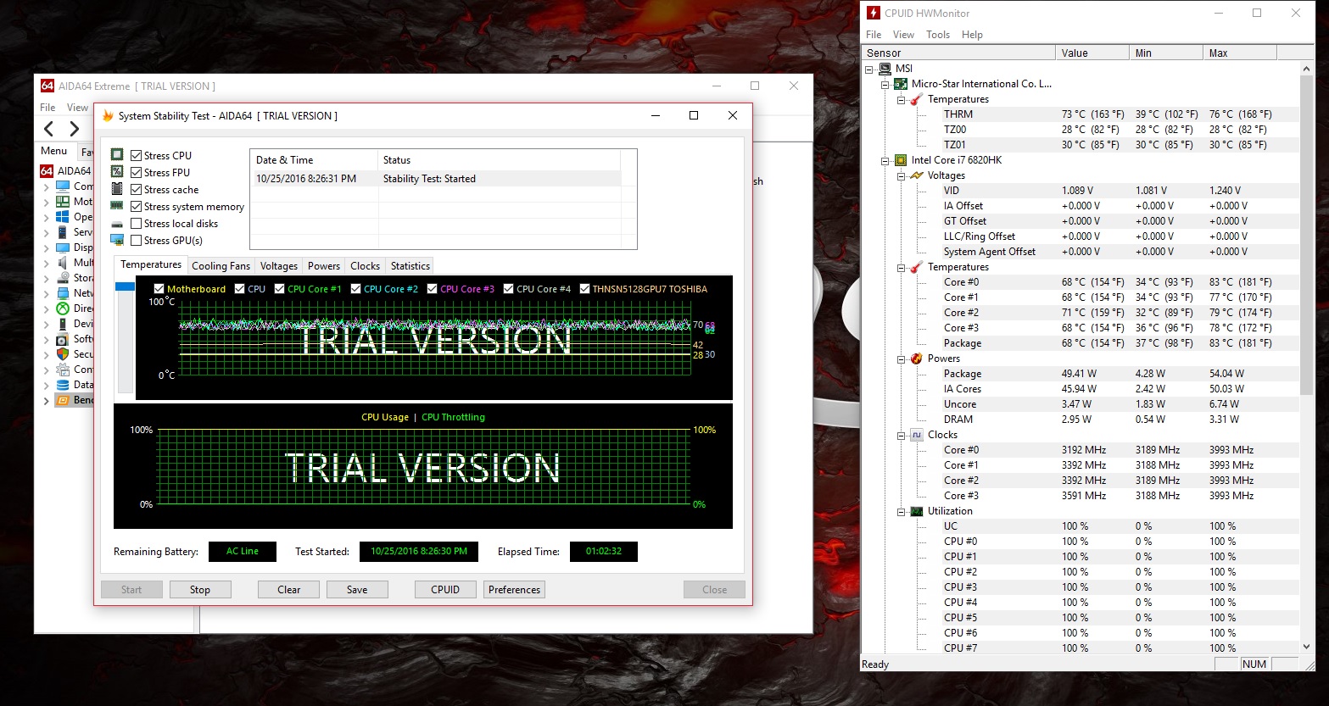Toggle the THNSN5128GPU7 TOSHIBA graph checkbox
This screenshot has width=1329, height=706.
tap(584, 289)
